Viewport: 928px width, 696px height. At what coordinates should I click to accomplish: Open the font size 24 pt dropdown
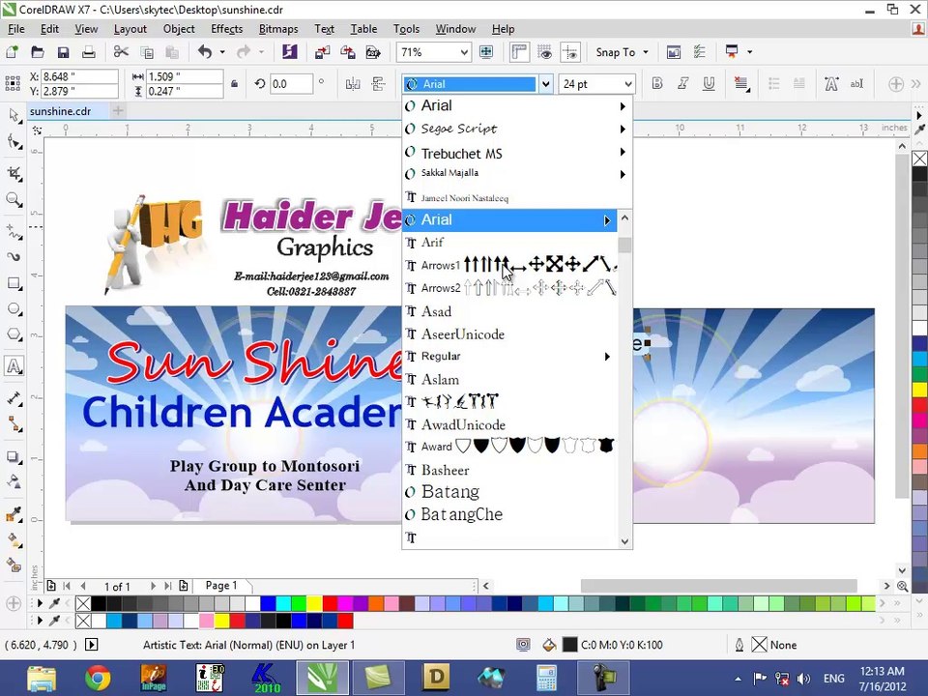point(628,84)
